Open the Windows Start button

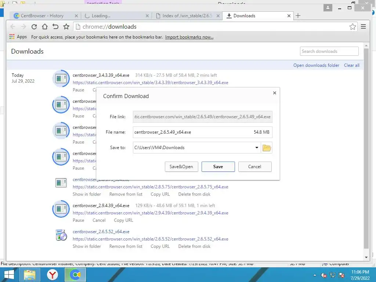9,275
